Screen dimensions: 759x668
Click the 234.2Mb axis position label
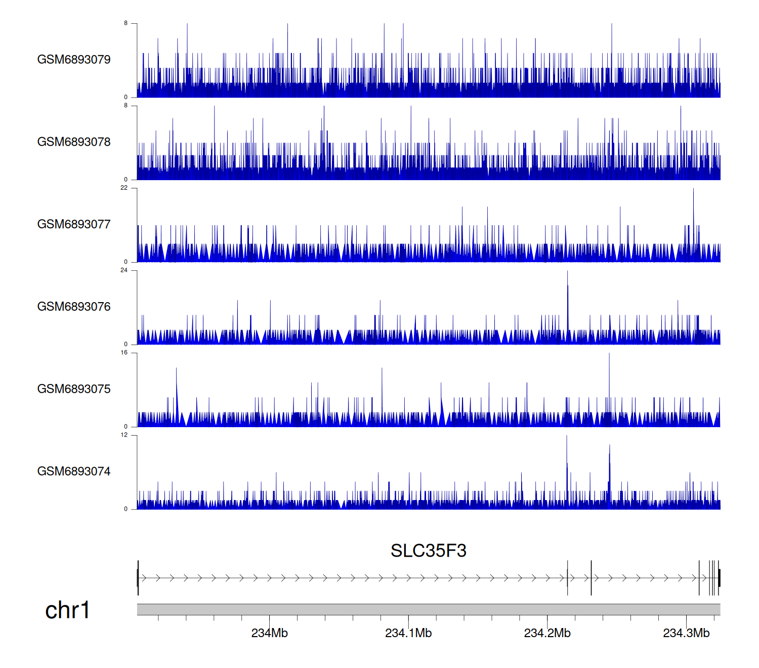[547, 633]
